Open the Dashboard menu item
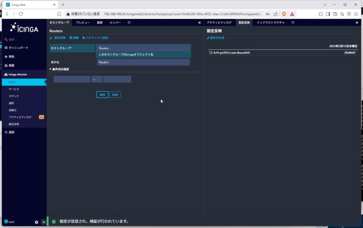 [x=18, y=48]
